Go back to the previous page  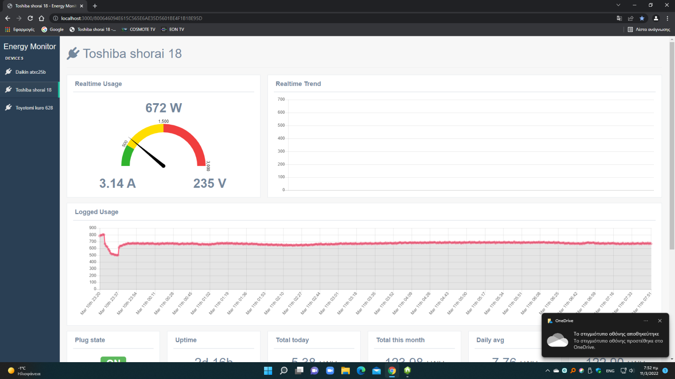coord(8,18)
